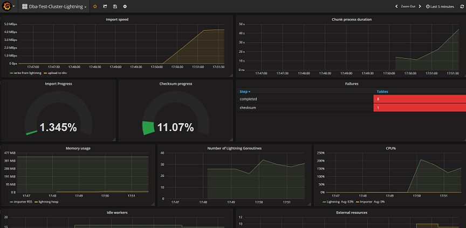
Task: Open the 'Chunk process duration' panel menu
Action: coord(351,19)
